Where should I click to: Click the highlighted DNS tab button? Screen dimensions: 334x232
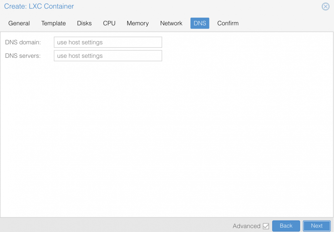[x=199, y=23]
